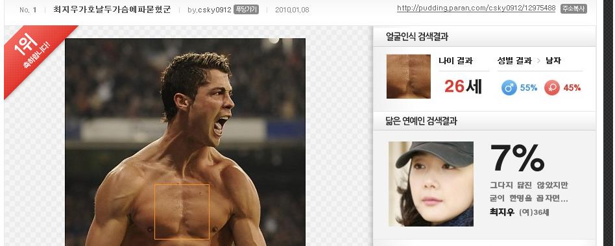The image size is (615, 246).
Task: Click the red female gender icon
Action: click(x=552, y=88)
